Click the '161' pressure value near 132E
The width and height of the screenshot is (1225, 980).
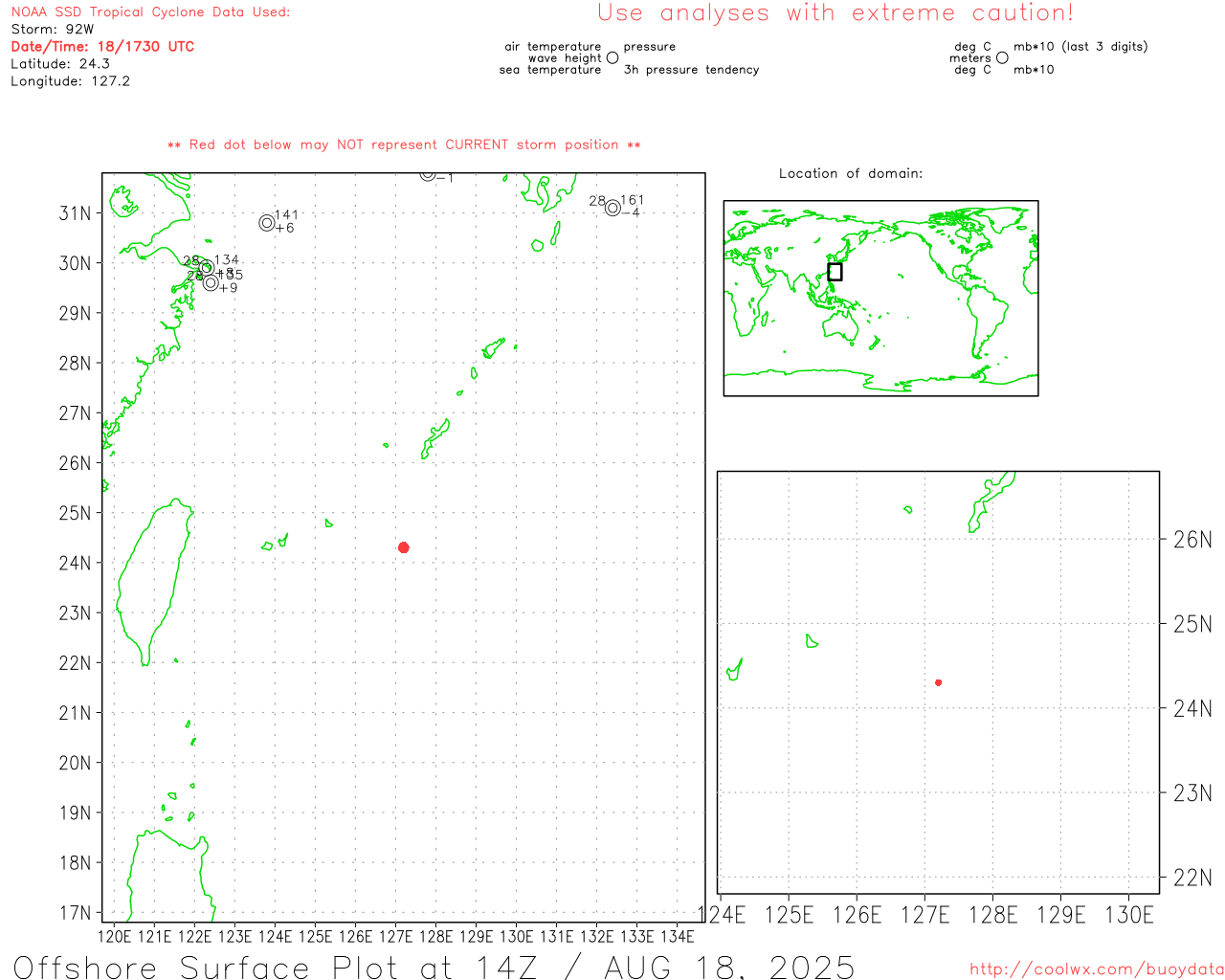632,201
